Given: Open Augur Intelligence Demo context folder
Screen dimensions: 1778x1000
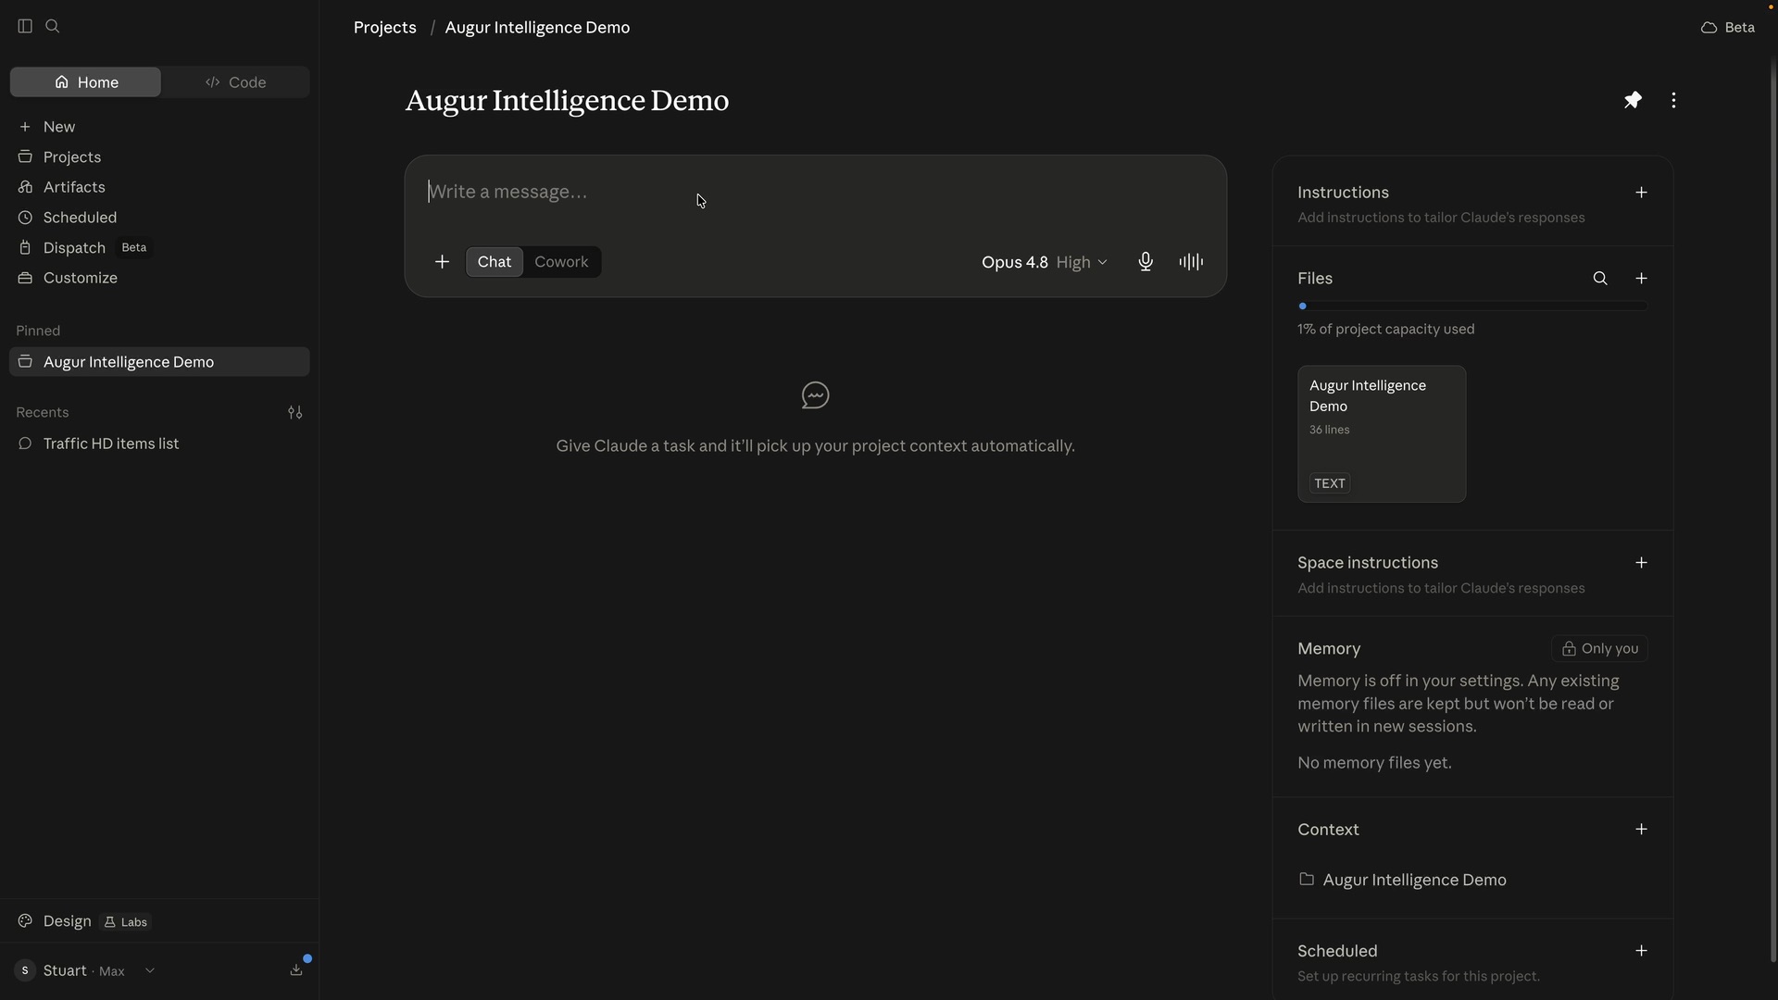Looking at the screenshot, I should tap(1402, 880).
